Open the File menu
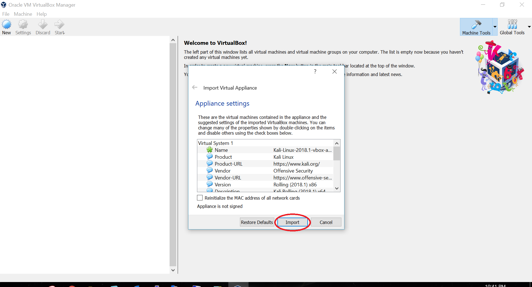 (x=6, y=14)
